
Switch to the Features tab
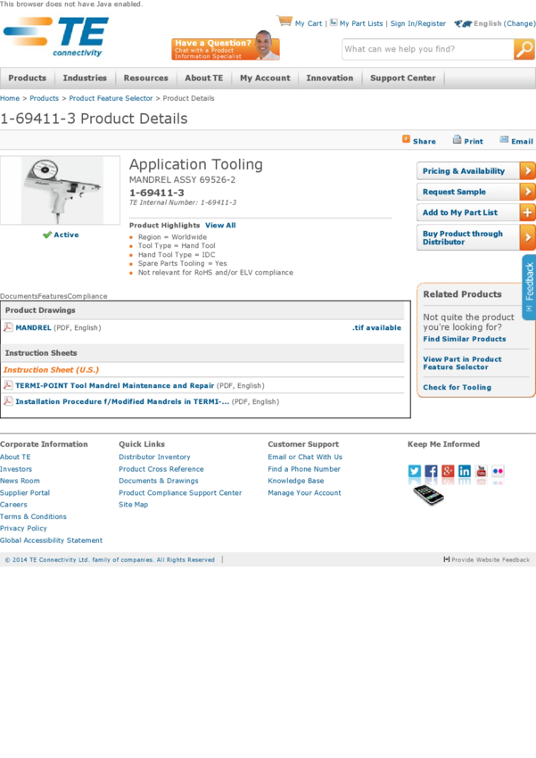tap(53, 296)
